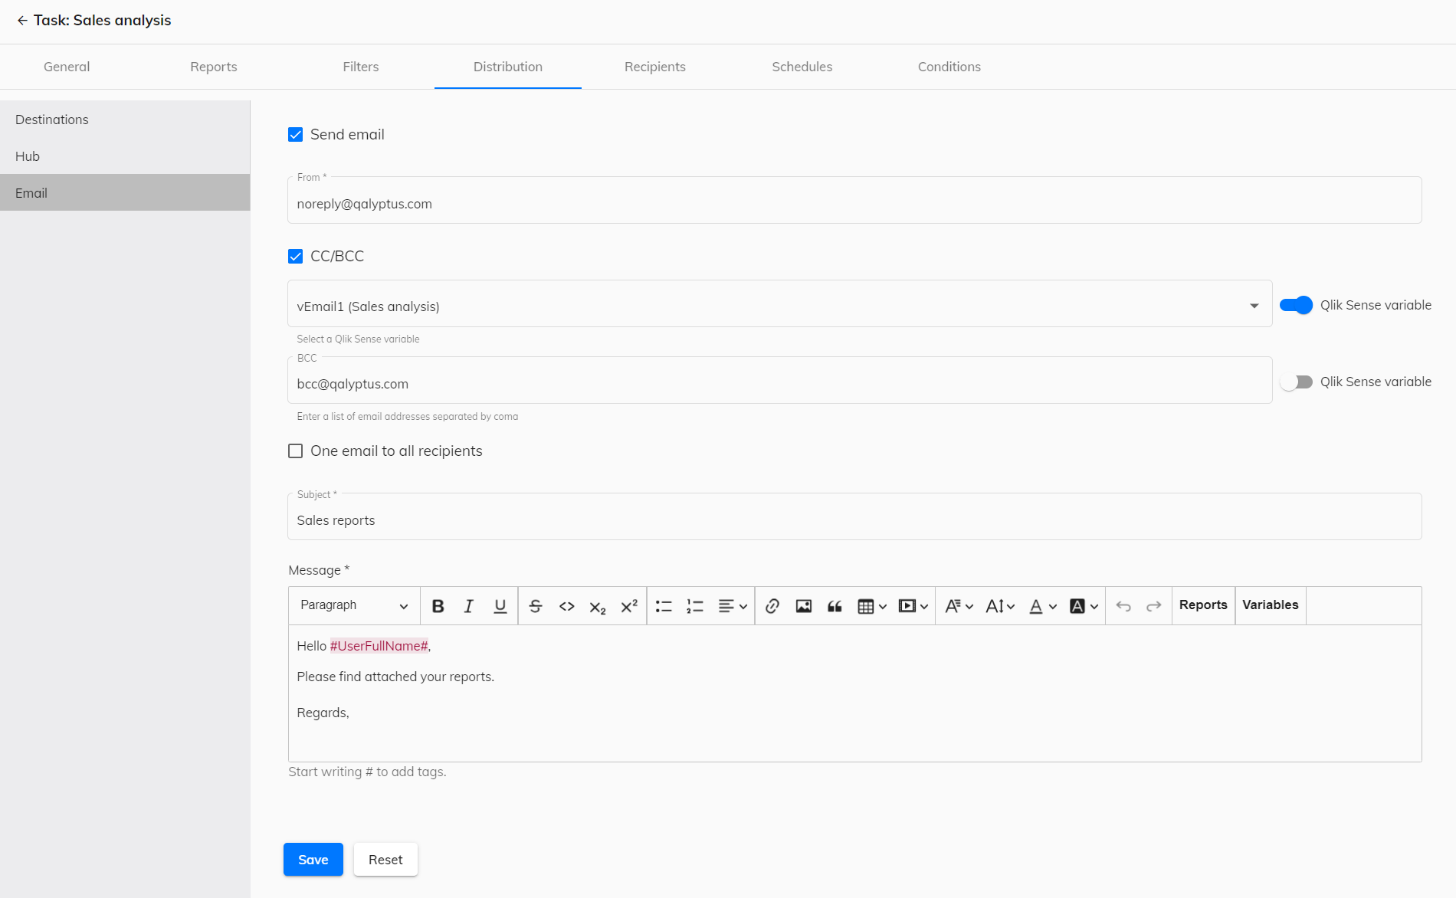Create a bulleted list in the message
This screenshot has height=898, width=1456.
click(664, 605)
